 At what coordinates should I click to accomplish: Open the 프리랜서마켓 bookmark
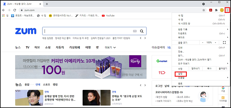coord(61,16)
